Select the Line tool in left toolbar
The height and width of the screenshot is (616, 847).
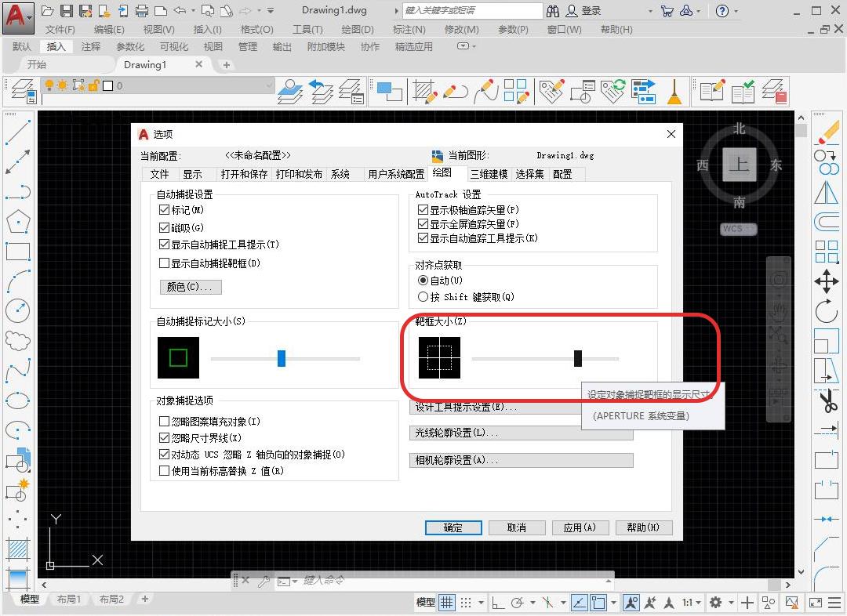[x=18, y=135]
